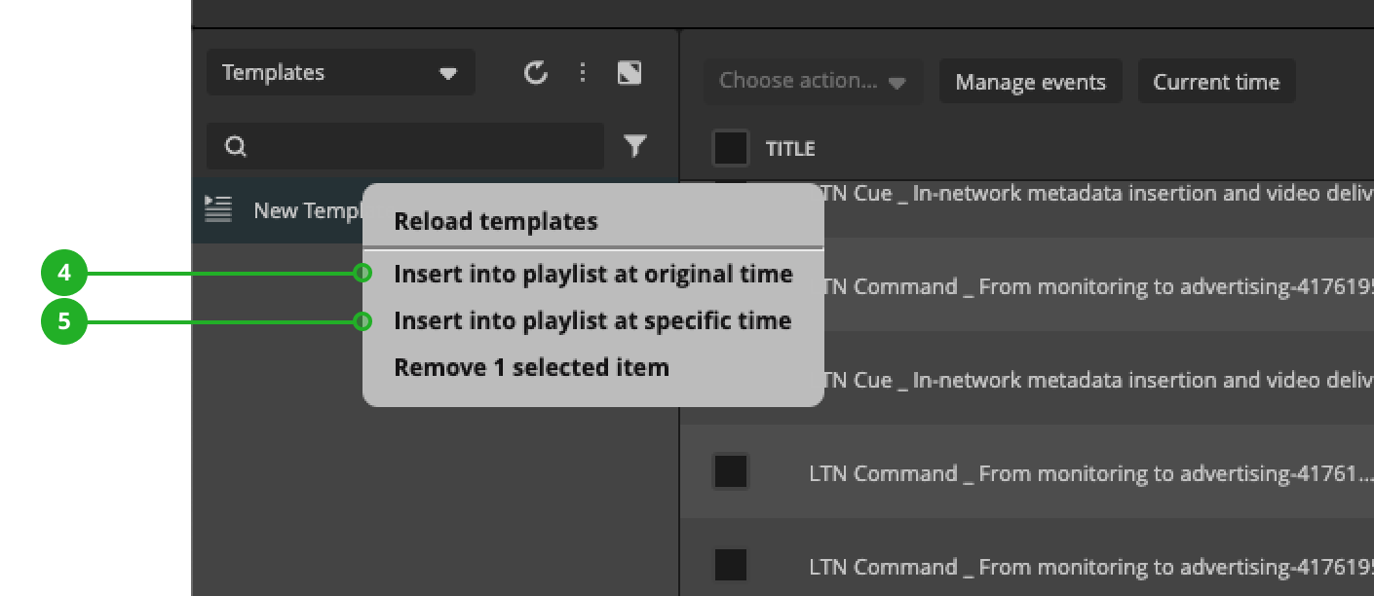This screenshot has height=596, width=1374.
Task: Toggle the TITLE header checkbox
Action: click(x=730, y=147)
